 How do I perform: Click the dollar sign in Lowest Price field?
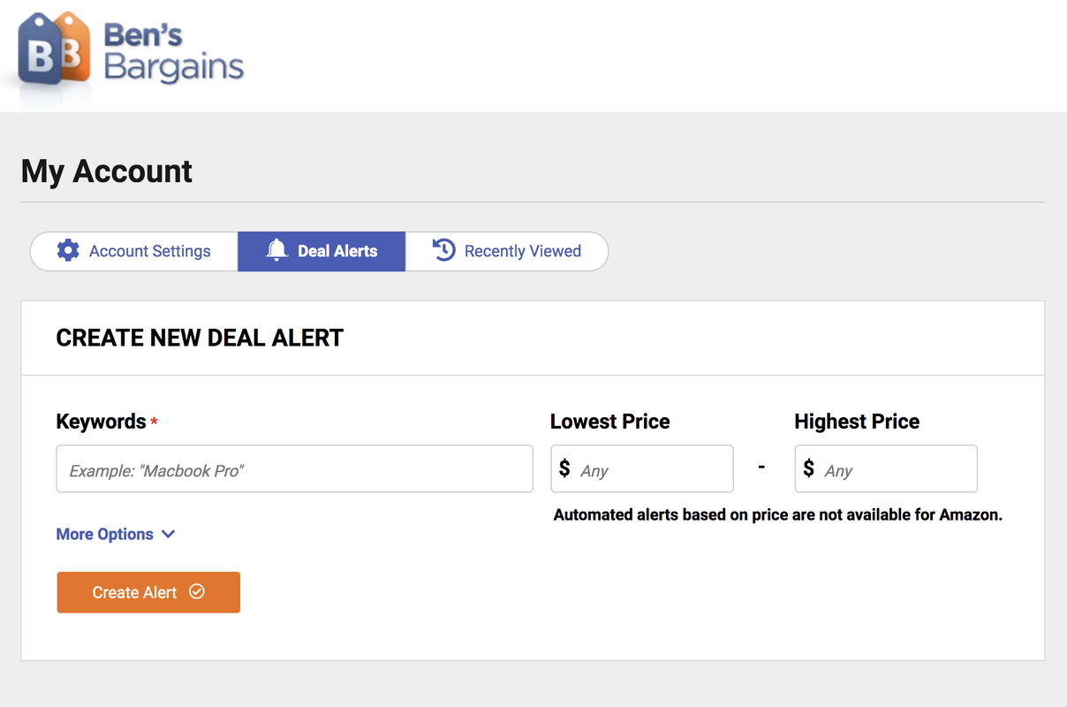tap(565, 468)
